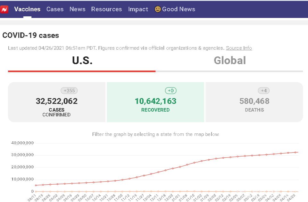308x202 pixels.
Task: Select the Resources menu item
Action: [106, 9]
